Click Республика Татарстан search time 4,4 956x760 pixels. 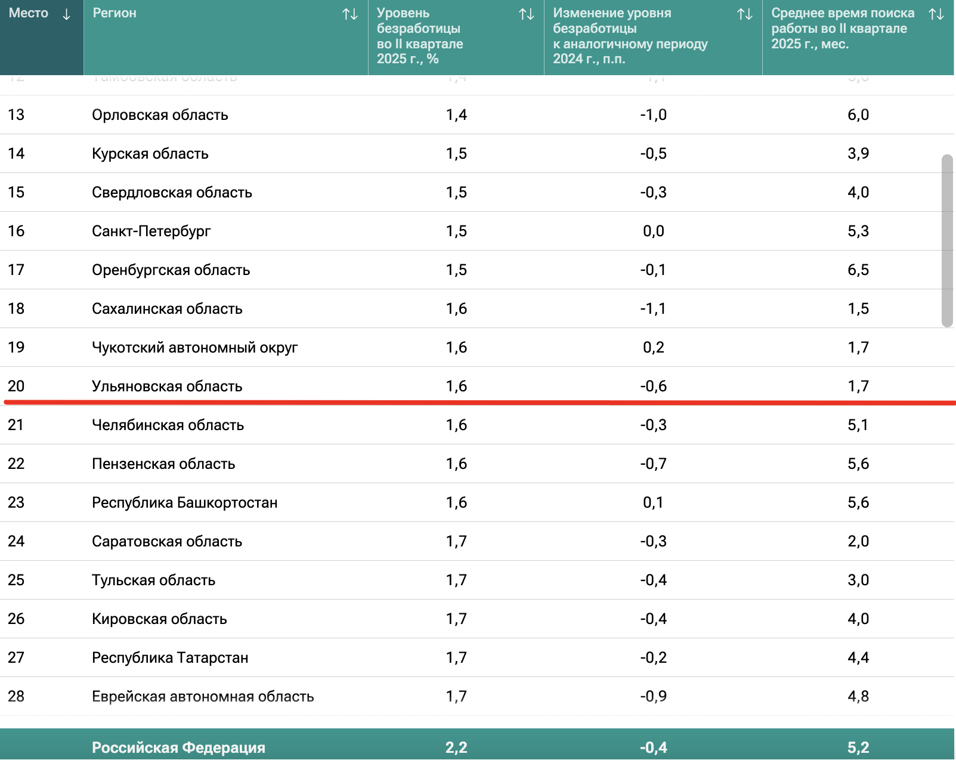pos(858,658)
